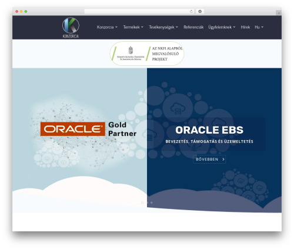Image resolution: width=294 pixels, height=249 pixels.
Task: Click the Oracle Gold Partner logo
Action: pos(88,129)
